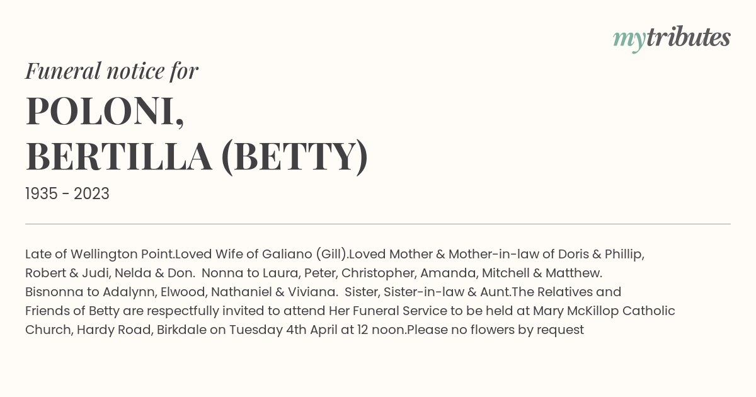Select 'Please no flowers by request' text
756x397 pixels.
(x=496, y=330)
